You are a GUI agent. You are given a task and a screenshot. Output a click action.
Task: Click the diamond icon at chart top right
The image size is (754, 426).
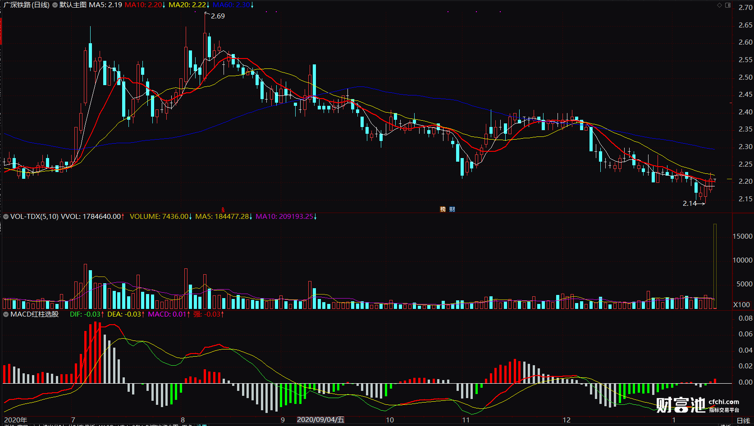tap(719, 5)
